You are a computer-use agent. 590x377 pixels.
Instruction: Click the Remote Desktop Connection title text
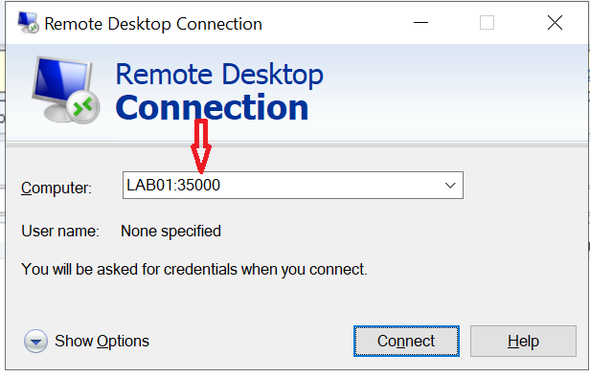click(153, 24)
